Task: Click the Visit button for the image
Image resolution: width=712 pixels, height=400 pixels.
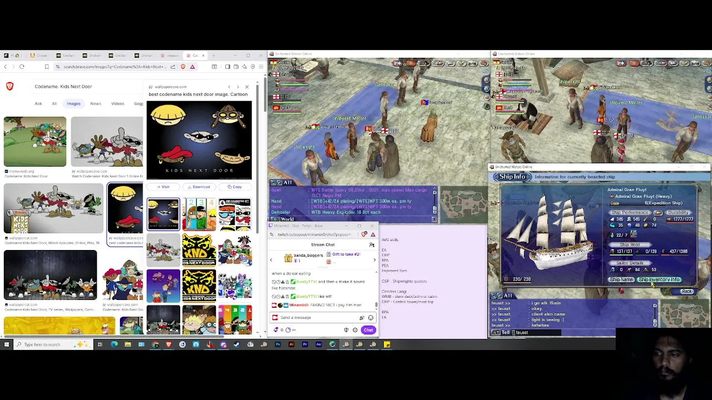Action: tap(163, 187)
